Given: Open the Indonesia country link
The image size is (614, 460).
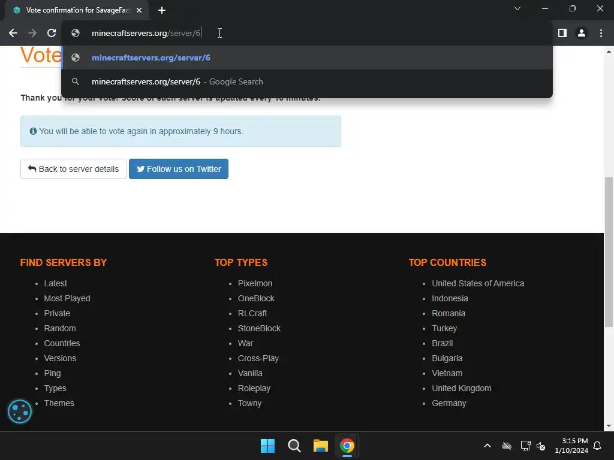Looking at the screenshot, I should click(450, 298).
